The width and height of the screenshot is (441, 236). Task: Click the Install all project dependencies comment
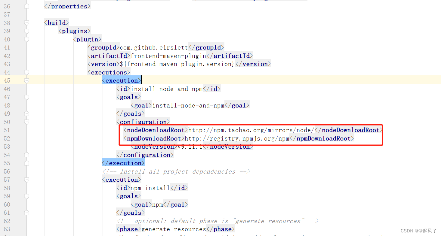(x=176, y=171)
